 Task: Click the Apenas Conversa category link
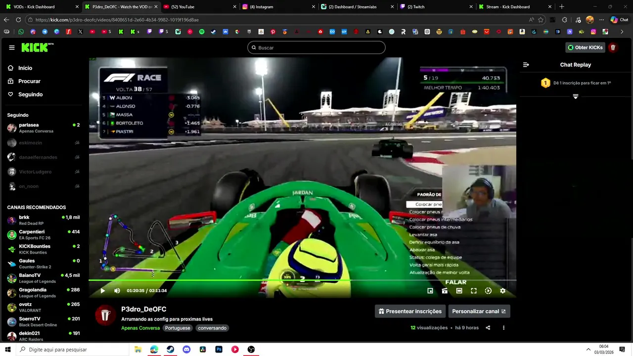140,328
